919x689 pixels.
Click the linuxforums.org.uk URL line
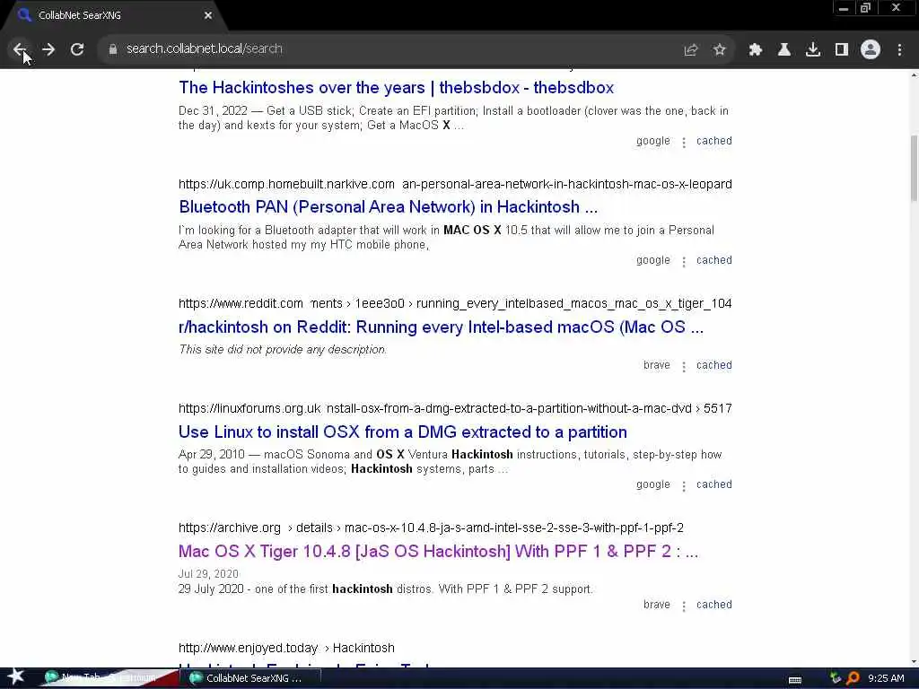[455, 408]
